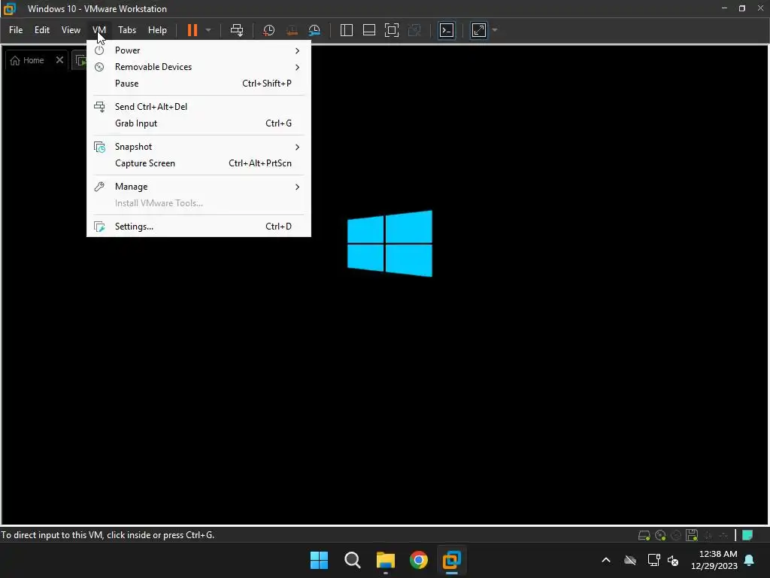Click the CD/DVD drive status icon
770x578 pixels.
[660, 535]
